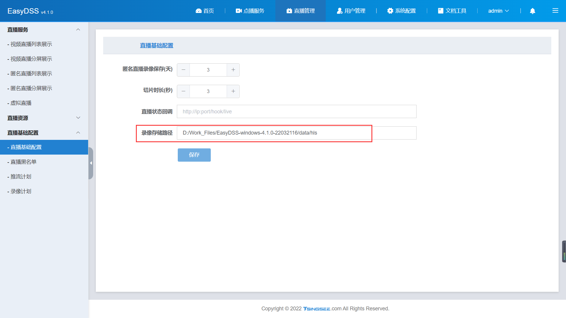Click the 点播服务 video camera icon

(238, 11)
